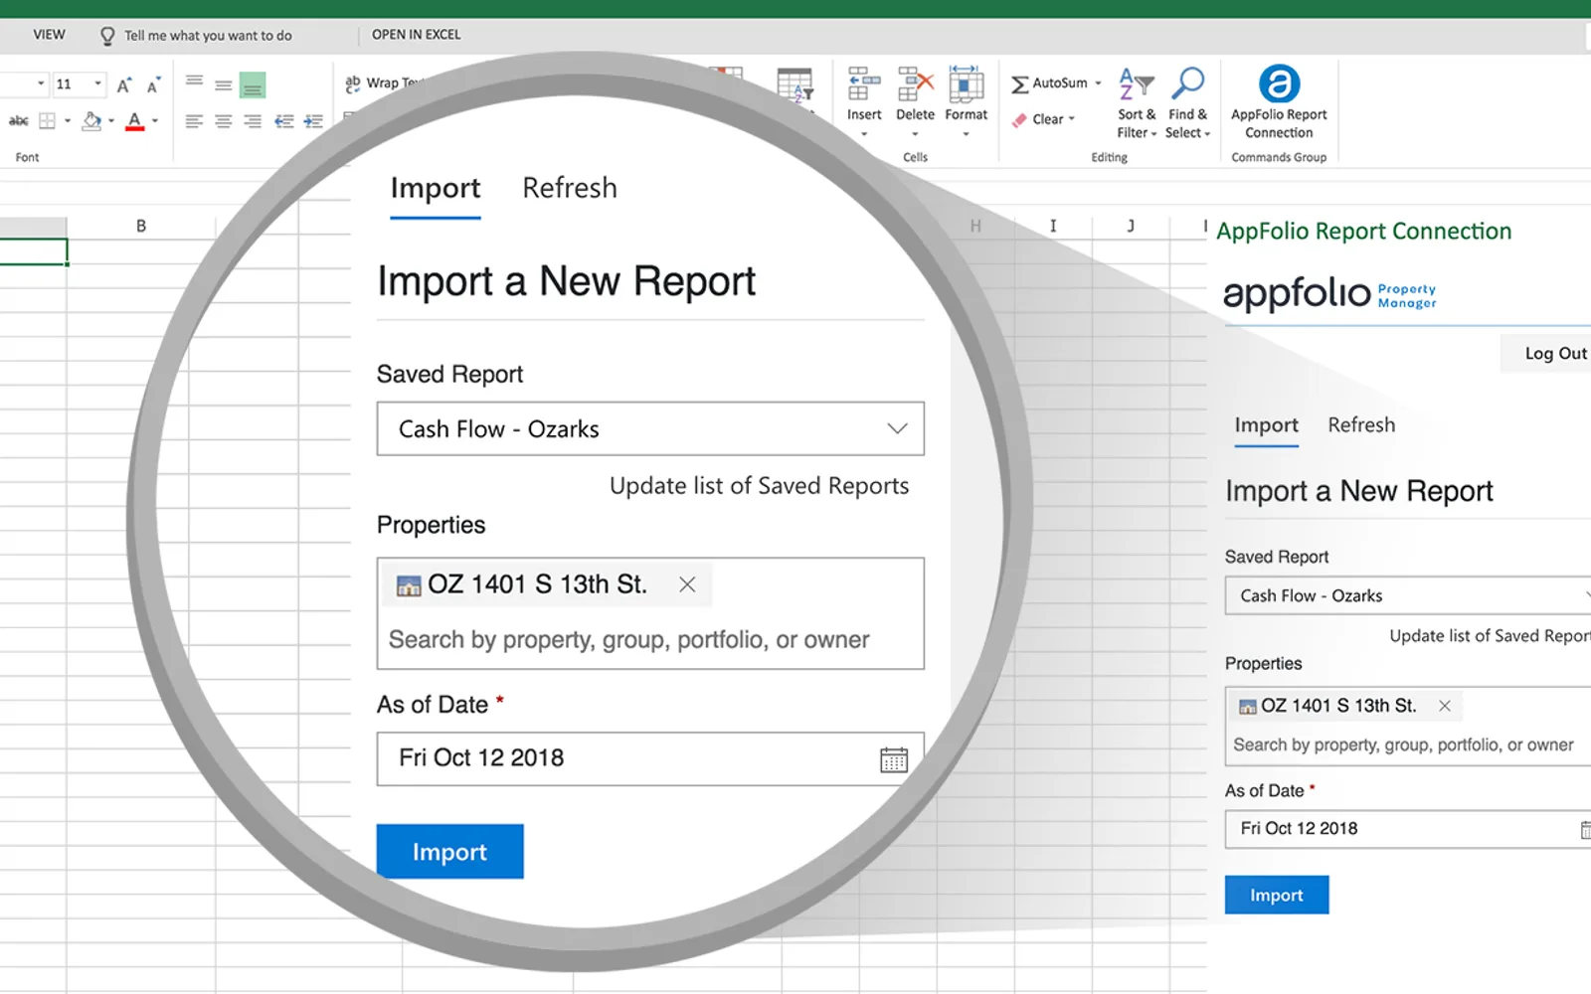Open the Clear eraser menu
The width and height of the screenshot is (1591, 994).
coord(1044,119)
